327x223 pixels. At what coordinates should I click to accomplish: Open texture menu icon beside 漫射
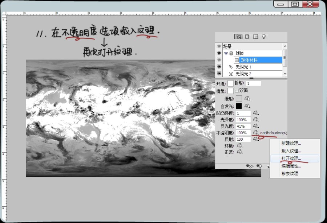247,98
